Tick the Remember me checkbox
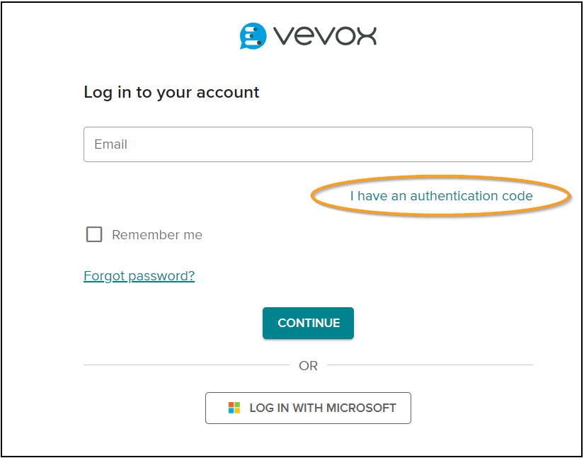584x458 pixels. [94, 234]
